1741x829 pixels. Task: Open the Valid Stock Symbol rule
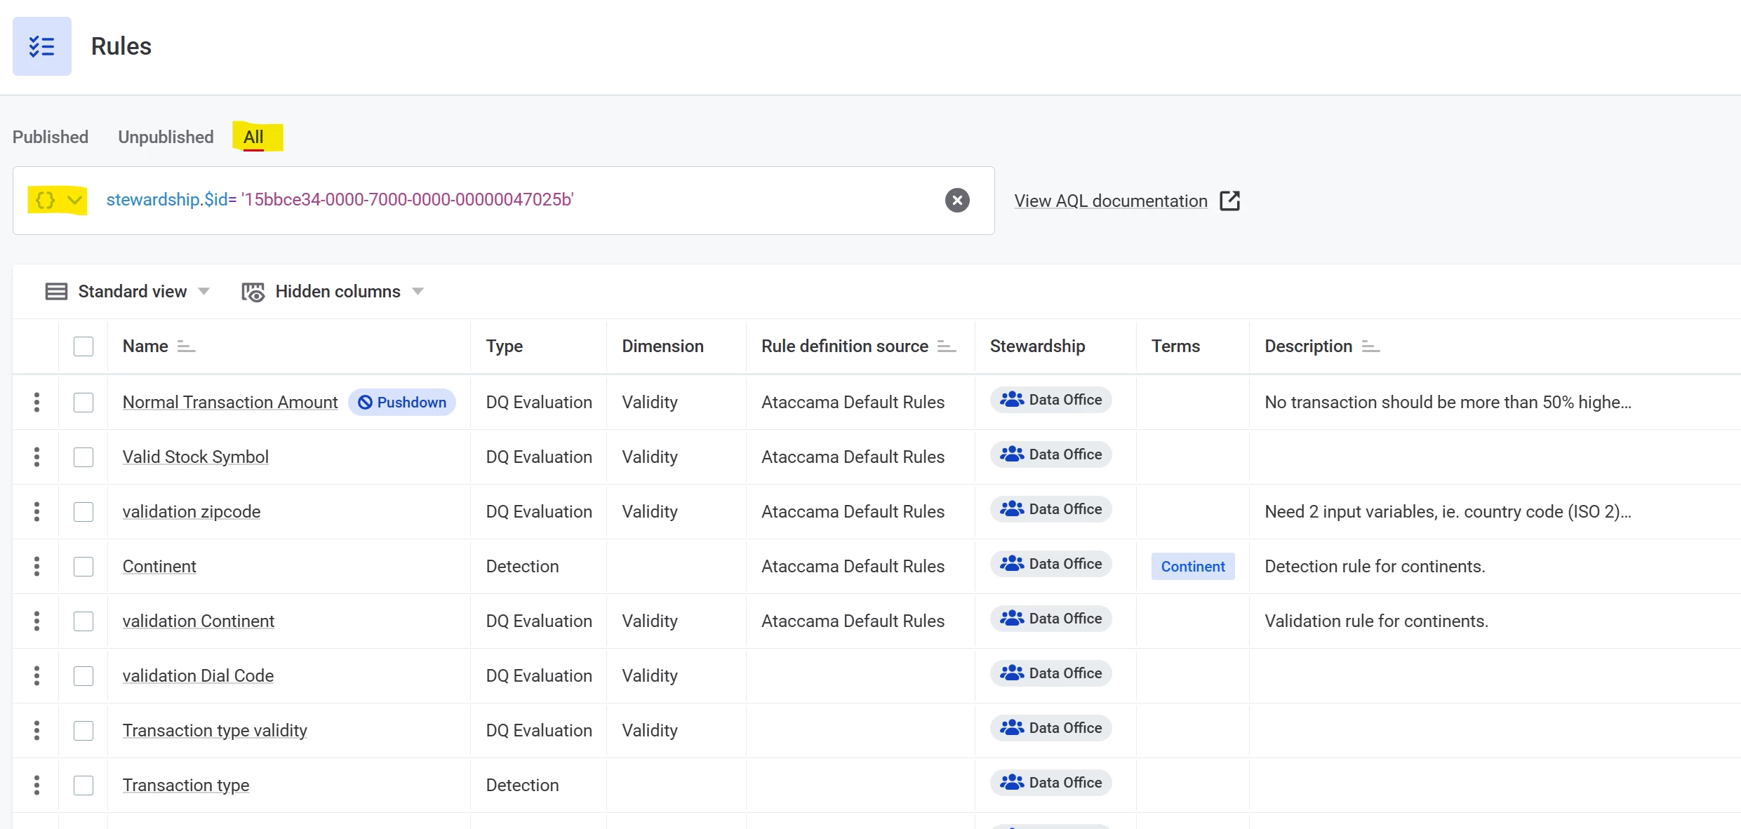click(x=196, y=457)
